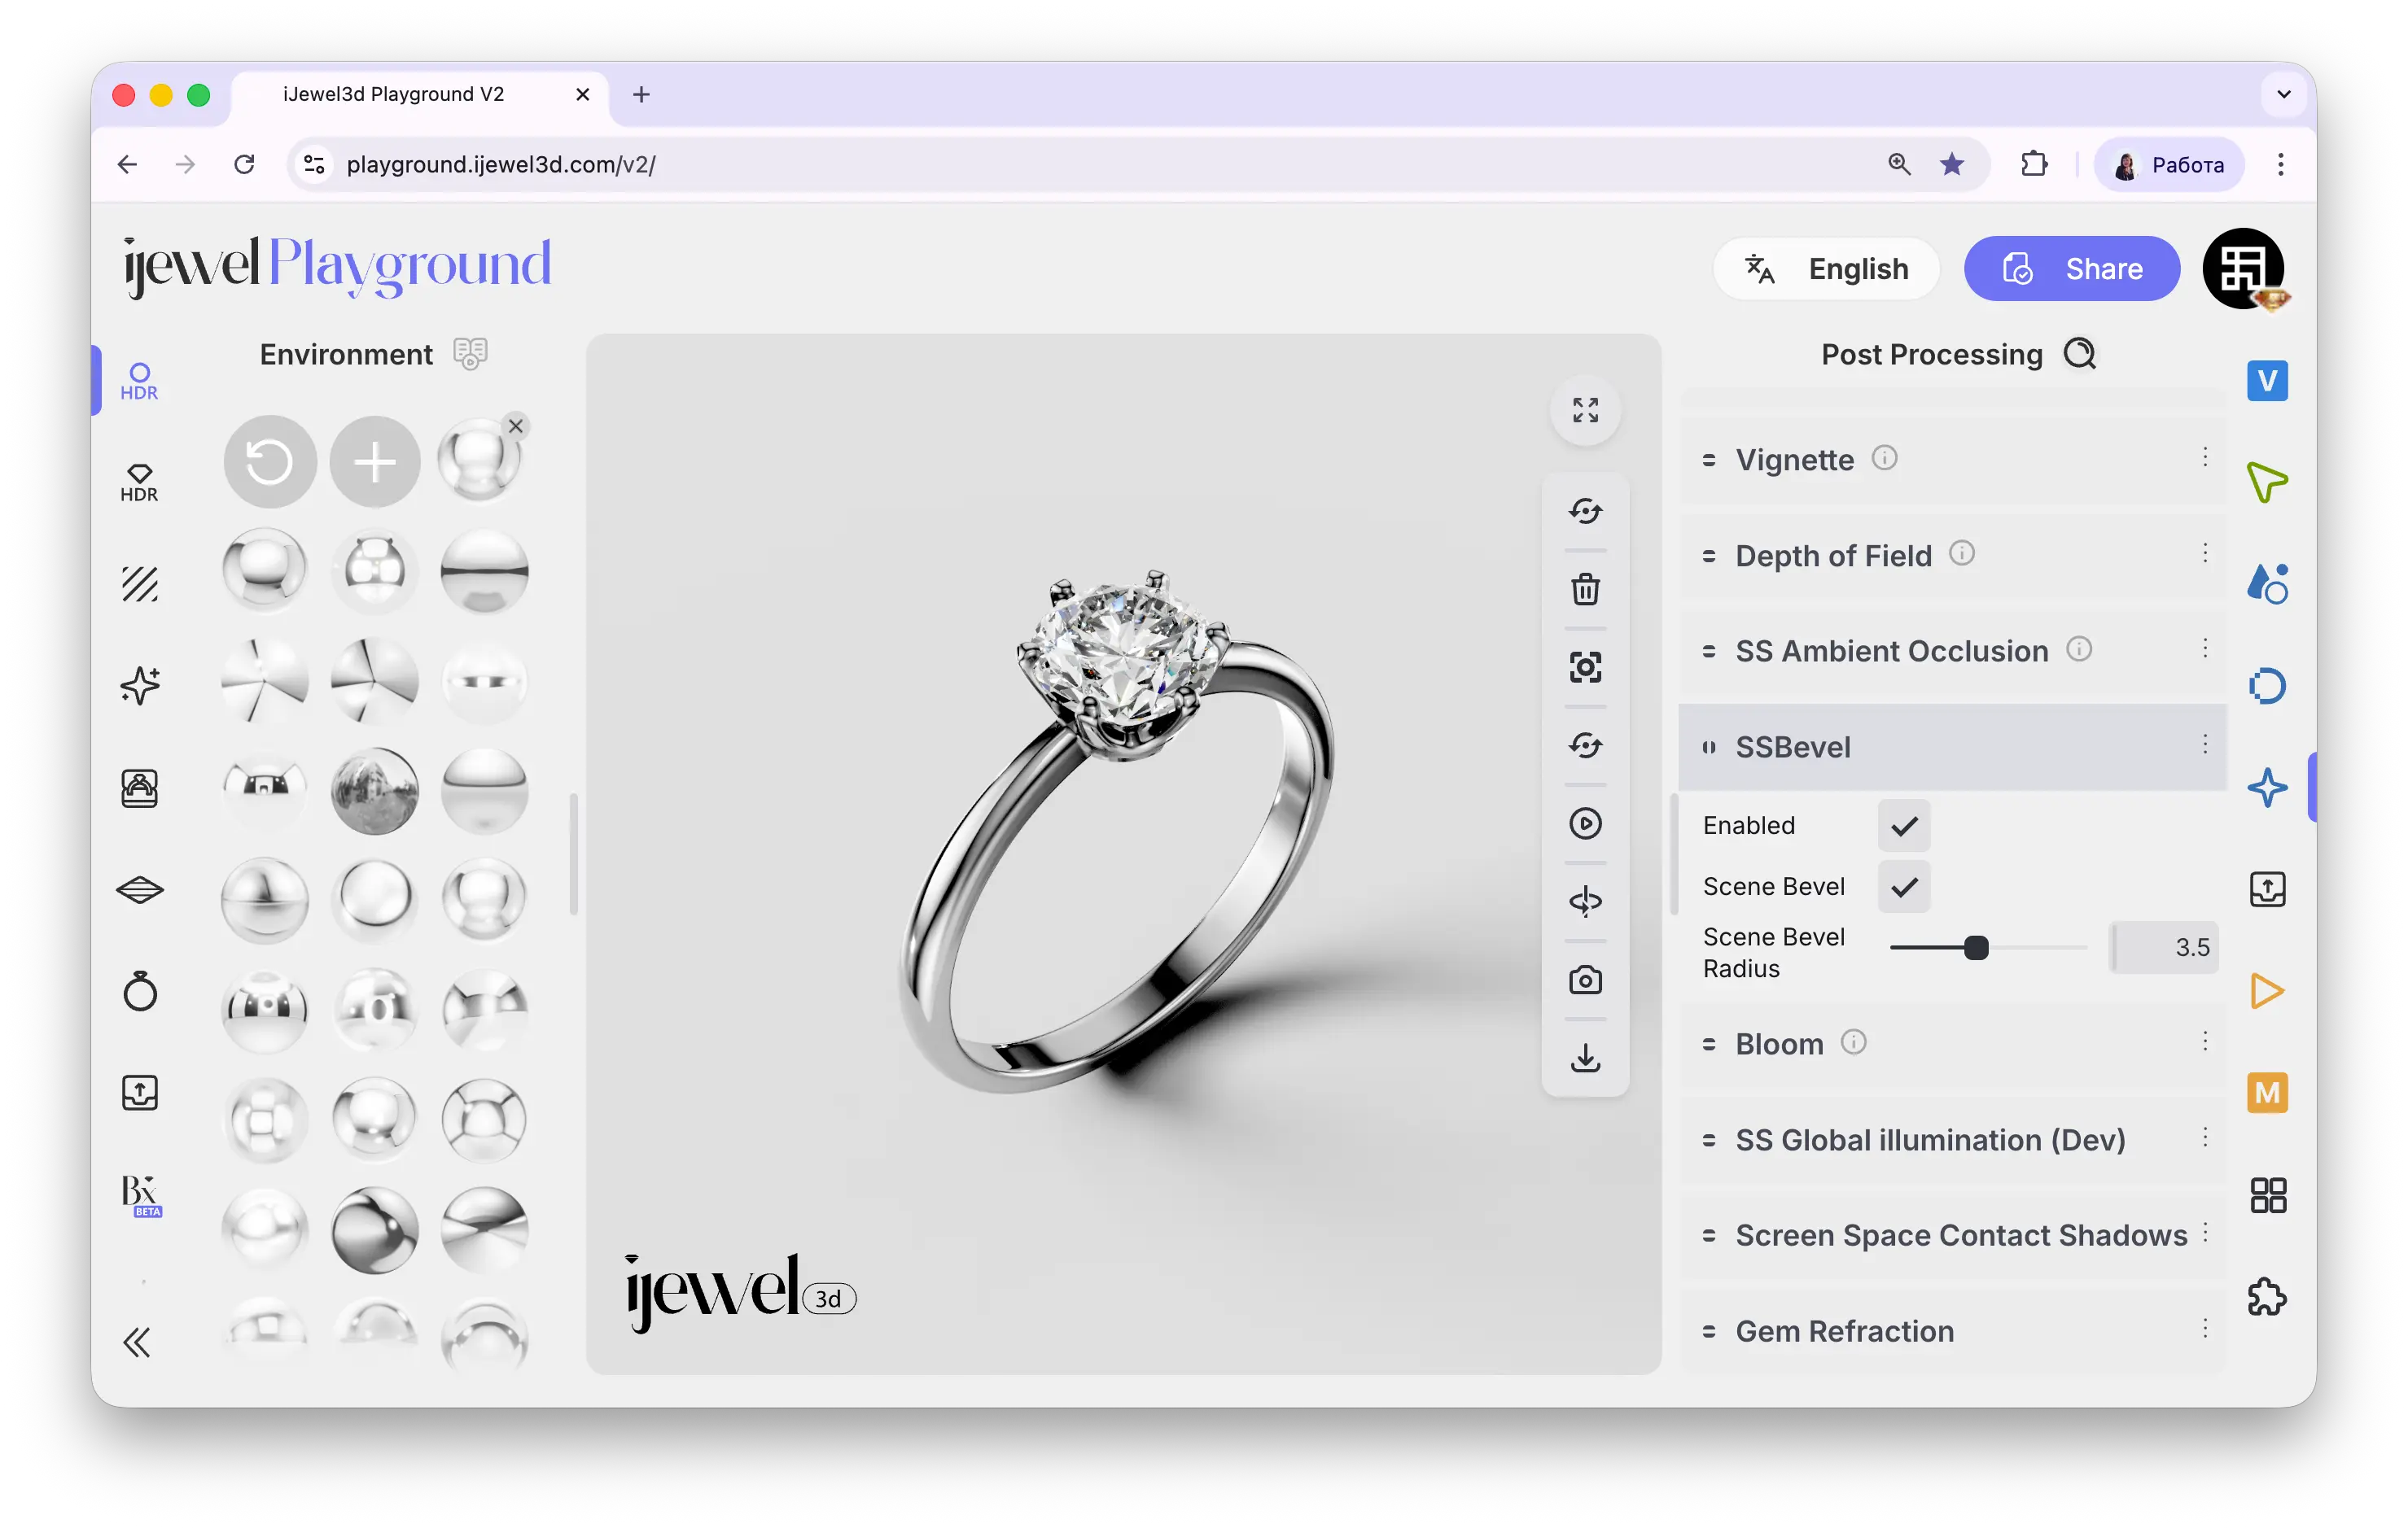
Task: Select the iJewel3d Playground V2 browser tab
Action: click(420, 95)
